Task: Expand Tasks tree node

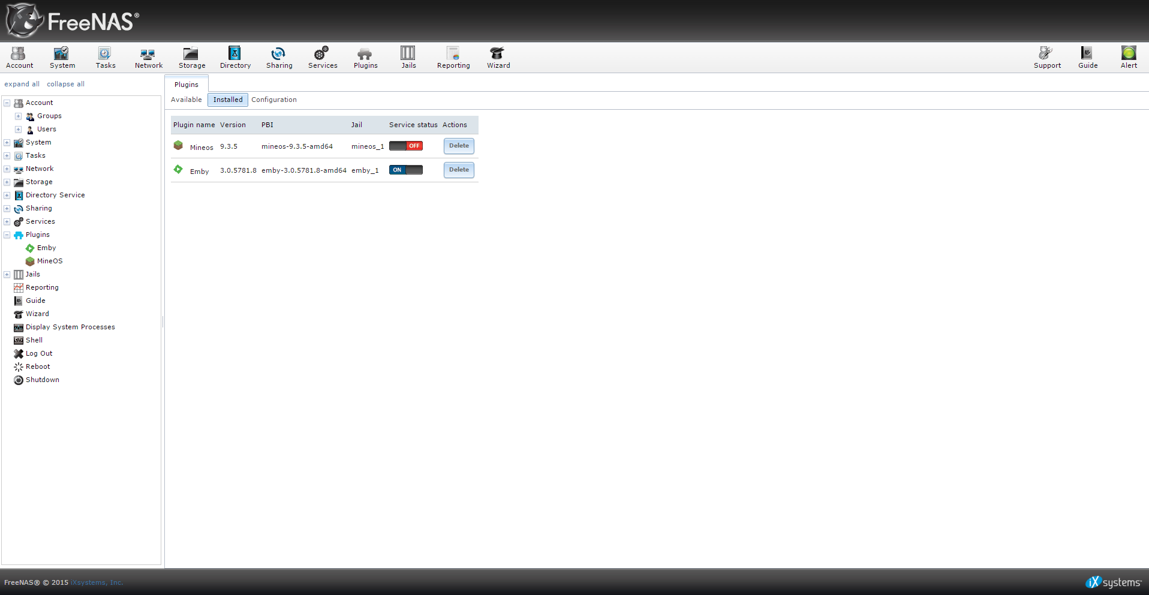Action: (7, 156)
